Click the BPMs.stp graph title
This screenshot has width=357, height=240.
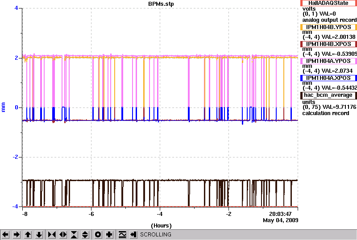(161, 4)
